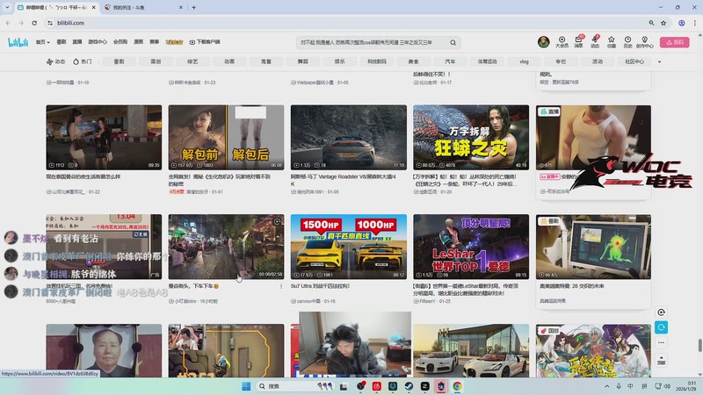
Task: Open more options on night street video
Action: [281, 286]
